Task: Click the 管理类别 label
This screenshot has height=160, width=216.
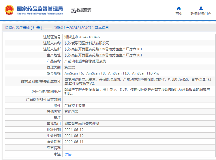Action: 54,67
